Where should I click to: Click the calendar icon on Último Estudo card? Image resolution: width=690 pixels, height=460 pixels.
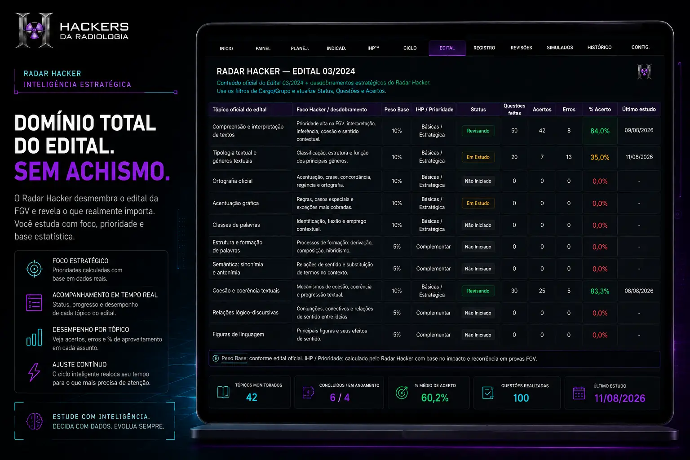tap(579, 393)
